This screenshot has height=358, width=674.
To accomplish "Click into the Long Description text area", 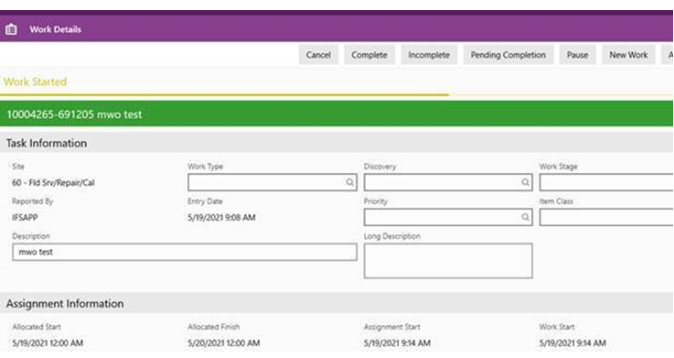I will click(x=448, y=261).
